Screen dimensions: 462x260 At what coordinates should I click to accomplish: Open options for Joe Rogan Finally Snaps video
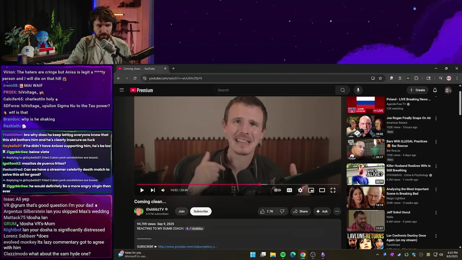coord(436,118)
